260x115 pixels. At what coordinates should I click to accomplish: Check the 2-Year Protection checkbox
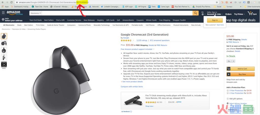(x=228, y=93)
